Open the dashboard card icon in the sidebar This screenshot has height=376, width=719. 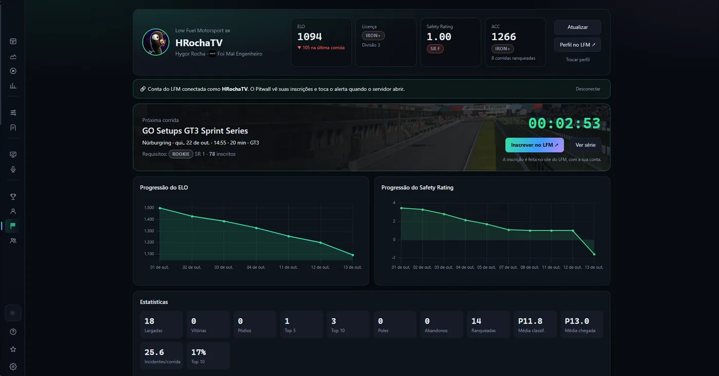[x=13, y=41]
